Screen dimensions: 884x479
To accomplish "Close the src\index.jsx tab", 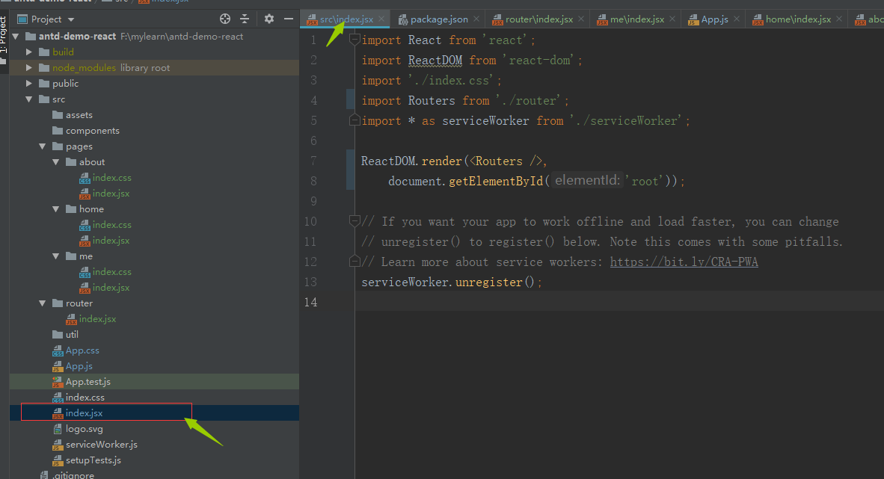I will (381, 19).
